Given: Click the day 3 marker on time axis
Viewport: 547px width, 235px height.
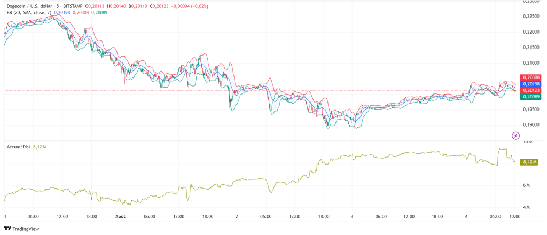Looking at the screenshot, I should (x=352, y=216).
